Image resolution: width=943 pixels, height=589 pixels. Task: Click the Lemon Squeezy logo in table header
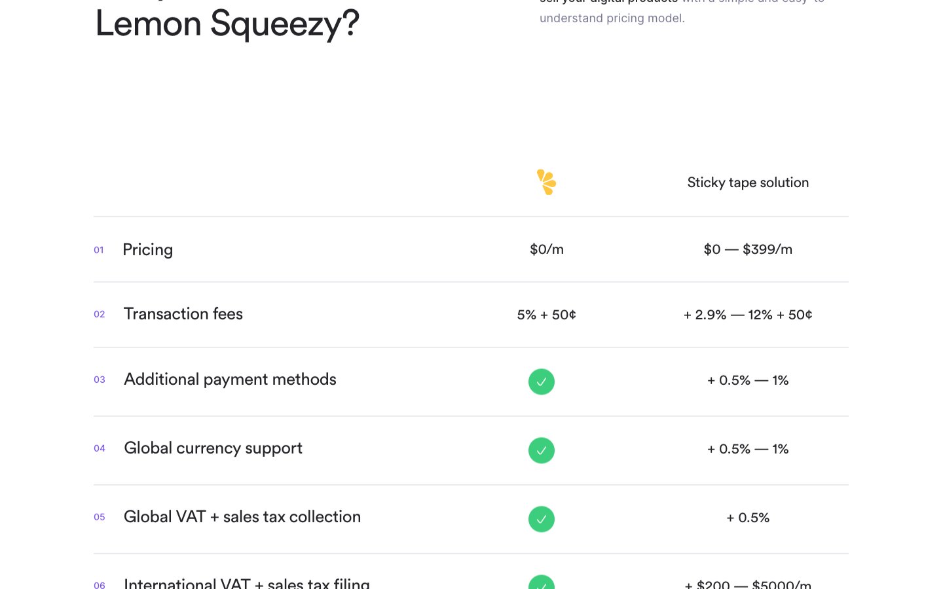tap(546, 183)
